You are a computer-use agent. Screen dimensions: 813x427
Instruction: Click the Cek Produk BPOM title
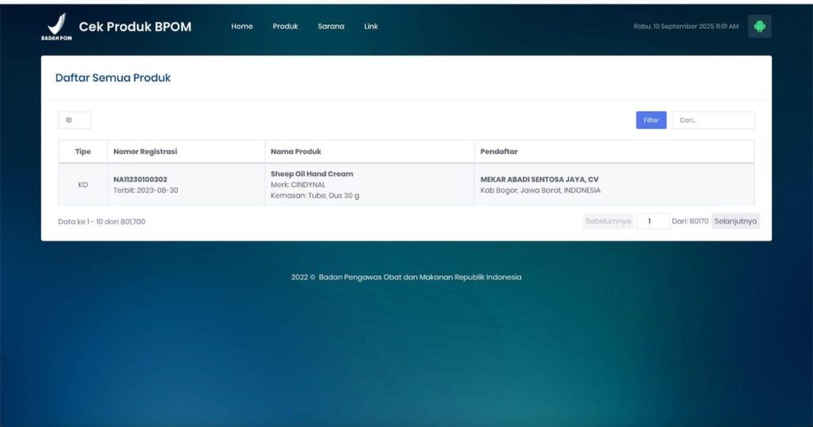point(135,27)
